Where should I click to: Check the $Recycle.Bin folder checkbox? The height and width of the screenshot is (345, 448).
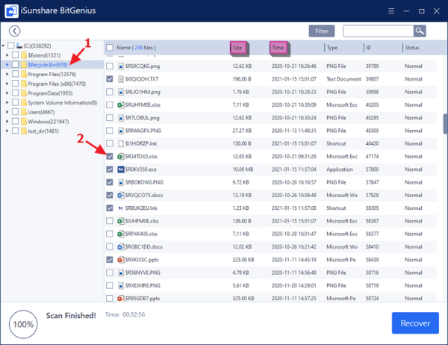click(16, 65)
